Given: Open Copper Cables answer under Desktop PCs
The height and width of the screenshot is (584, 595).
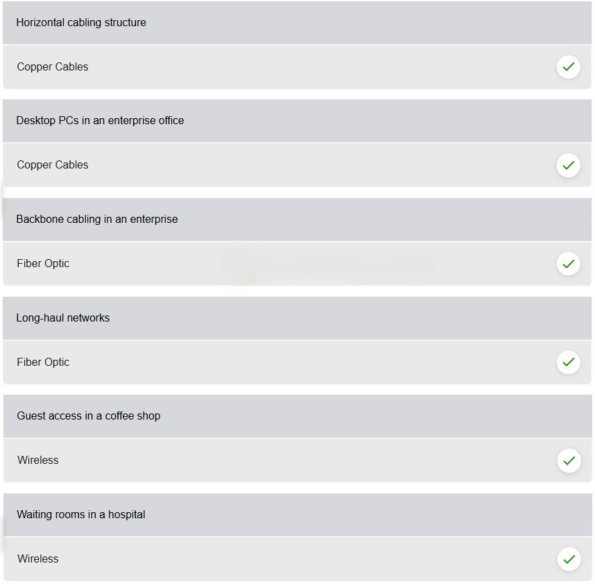Looking at the screenshot, I should [297, 165].
